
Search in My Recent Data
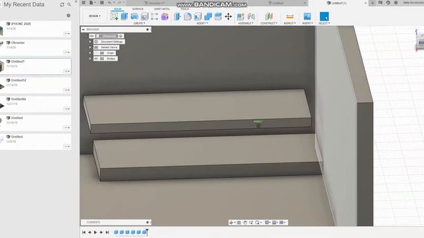(x=69, y=5)
